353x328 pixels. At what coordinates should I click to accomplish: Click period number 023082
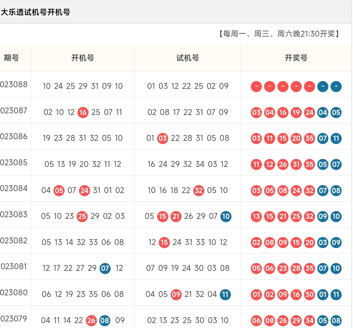pyautogui.click(x=14, y=241)
